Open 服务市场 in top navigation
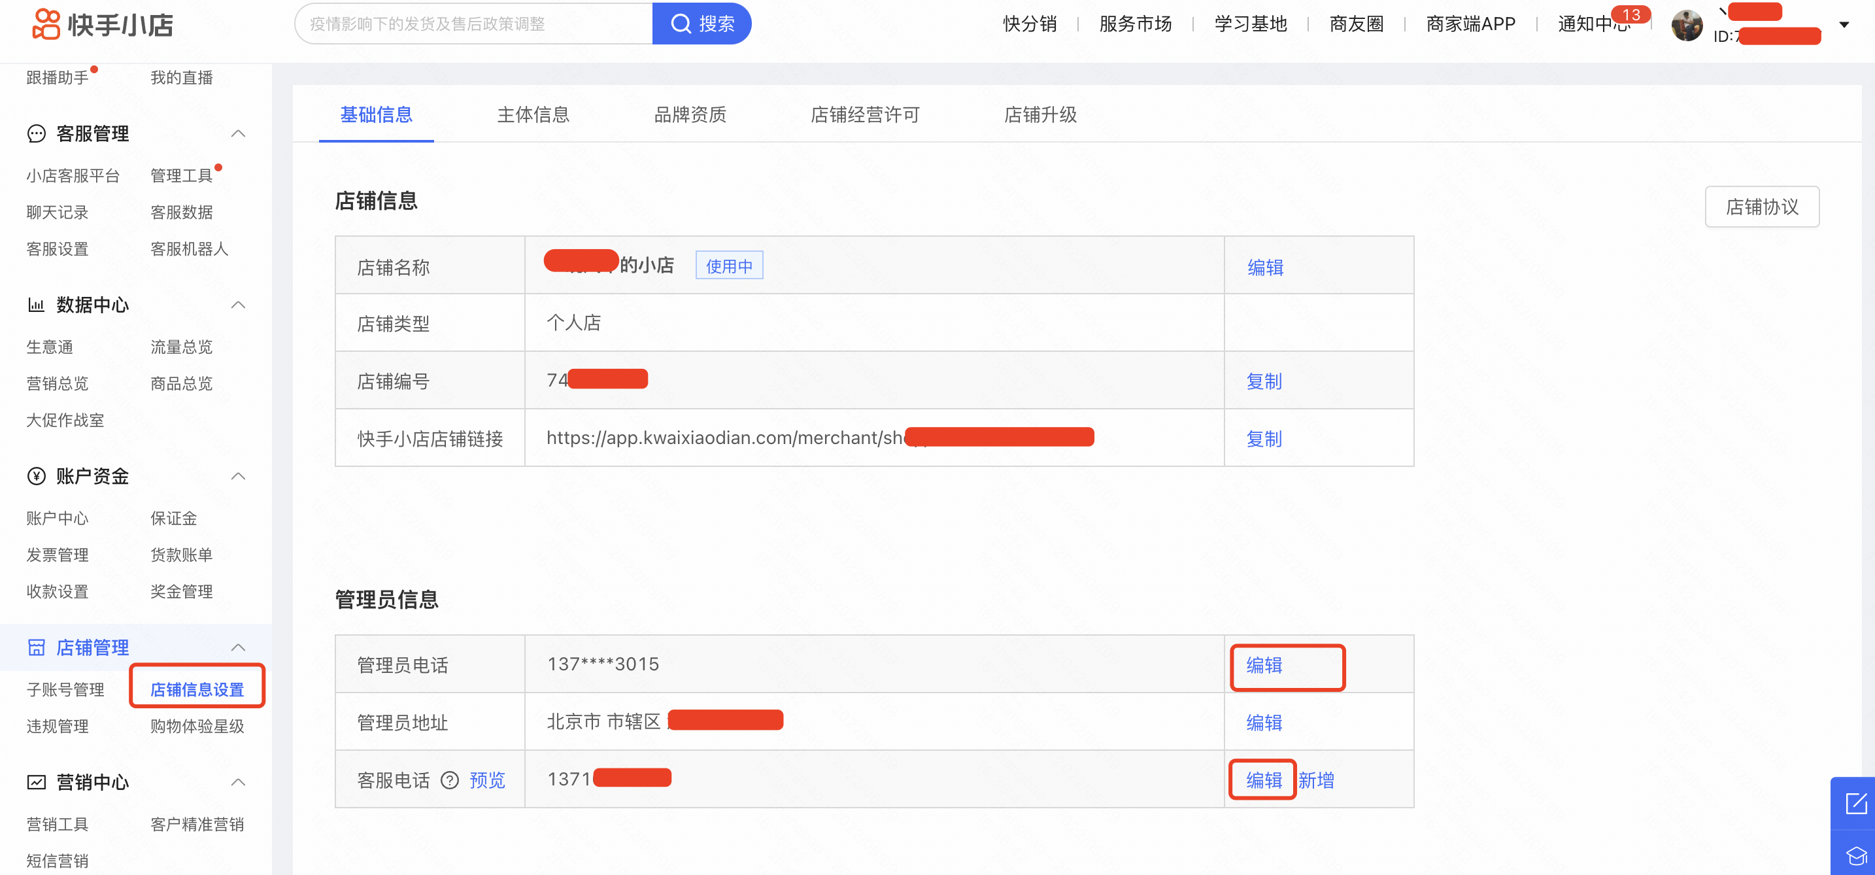This screenshot has height=875, width=1875. click(1136, 24)
